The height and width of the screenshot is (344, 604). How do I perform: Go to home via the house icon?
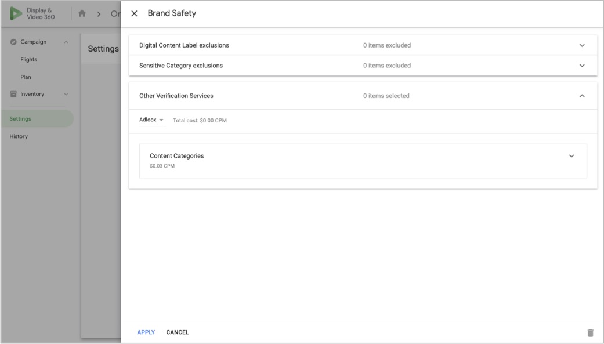point(83,13)
